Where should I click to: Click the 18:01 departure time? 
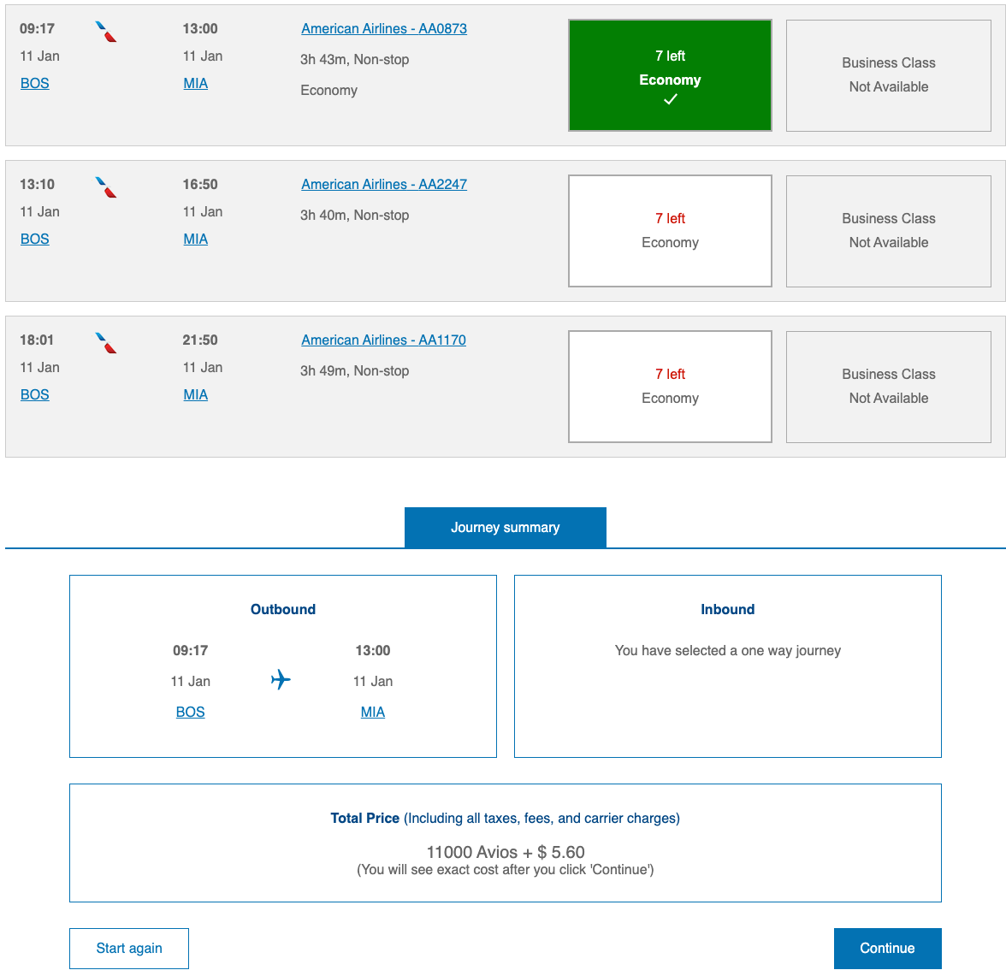(x=38, y=340)
